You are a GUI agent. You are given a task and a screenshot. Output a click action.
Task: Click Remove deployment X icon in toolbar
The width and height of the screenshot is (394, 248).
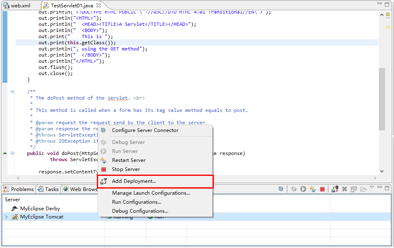pos(345,189)
